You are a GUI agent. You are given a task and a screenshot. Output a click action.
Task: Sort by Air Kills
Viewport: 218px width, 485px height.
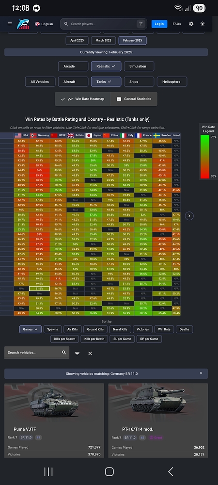pyautogui.click(x=73, y=329)
